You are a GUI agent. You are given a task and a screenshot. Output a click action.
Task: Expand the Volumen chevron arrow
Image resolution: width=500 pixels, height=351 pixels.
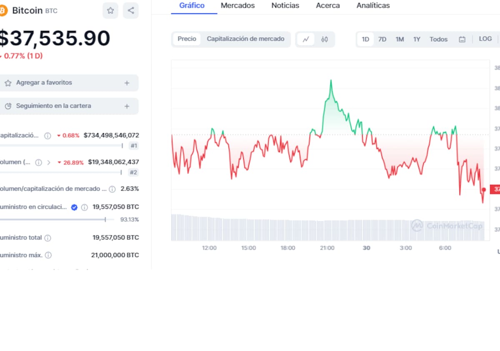(49, 162)
